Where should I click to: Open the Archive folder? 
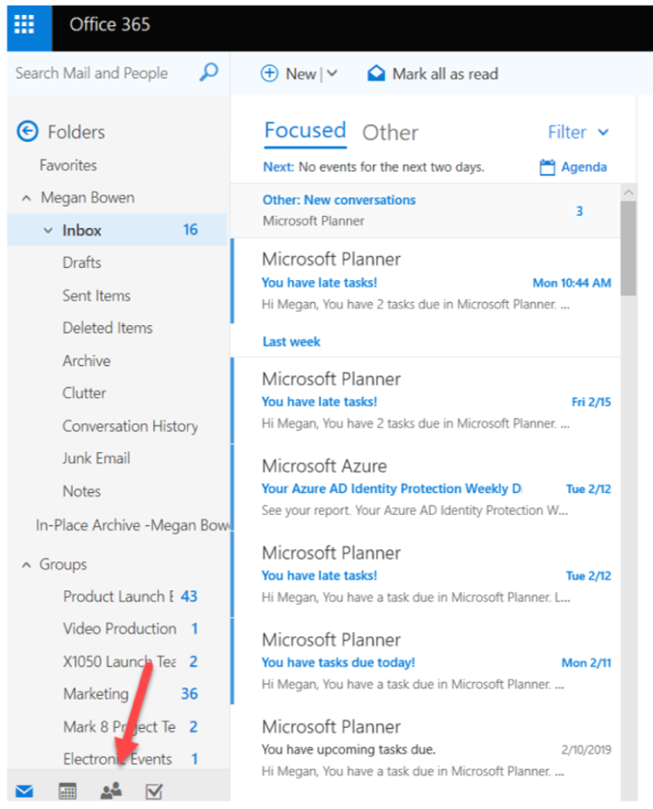pos(86,361)
